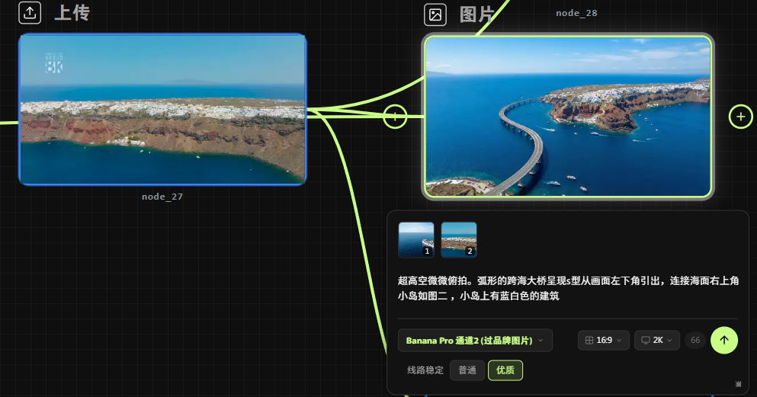Click the node_27 label
This screenshot has height=397, width=757.
(162, 197)
